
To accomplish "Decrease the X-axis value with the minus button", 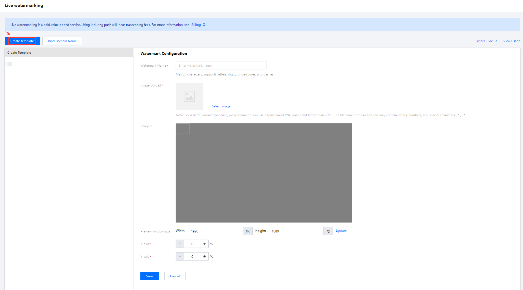I will tap(180, 244).
